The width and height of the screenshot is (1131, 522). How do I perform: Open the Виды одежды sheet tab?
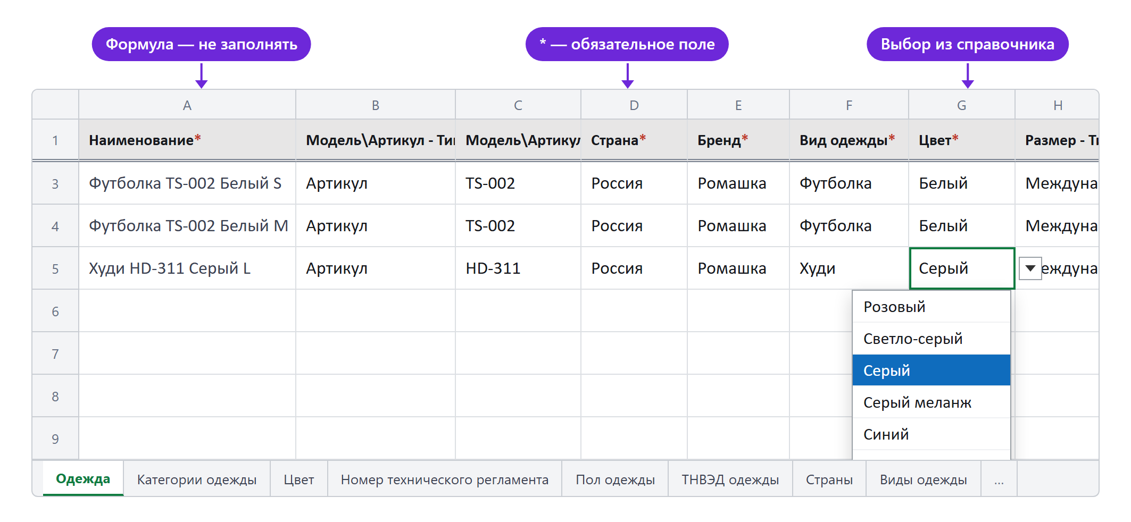[x=924, y=479]
